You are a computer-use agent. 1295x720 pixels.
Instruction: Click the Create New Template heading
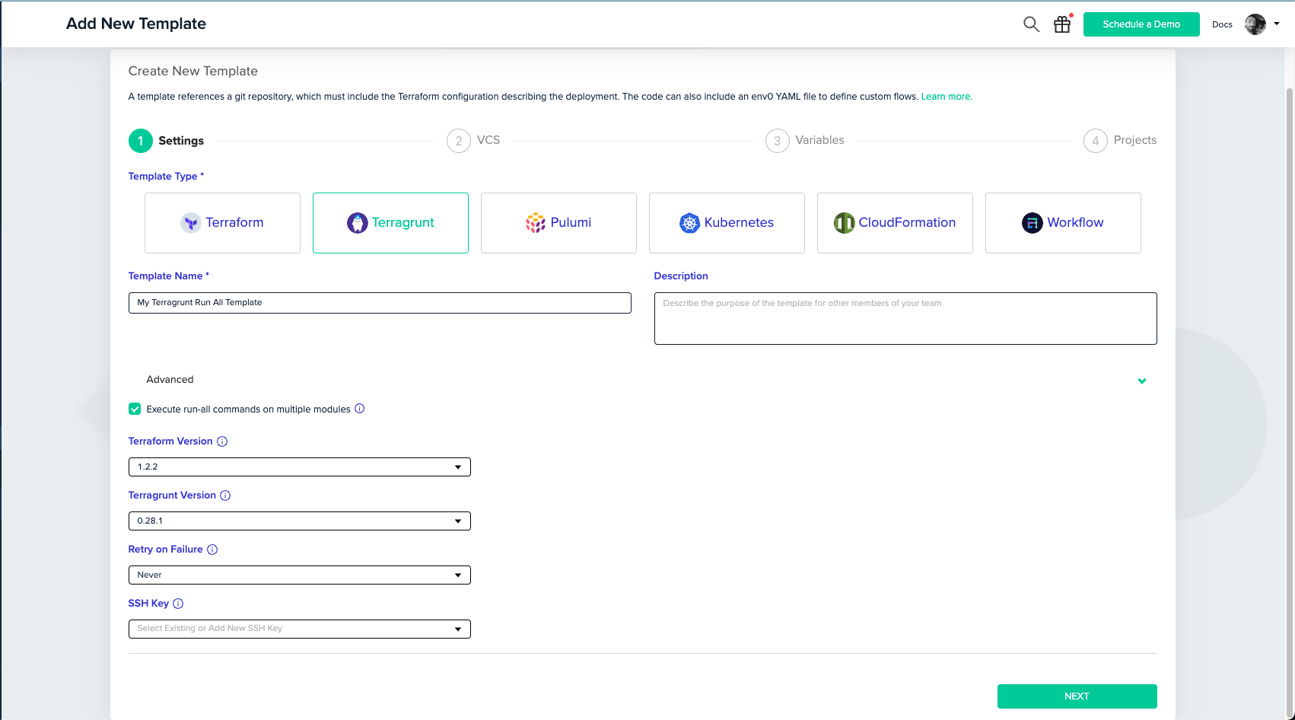tap(193, 72)
